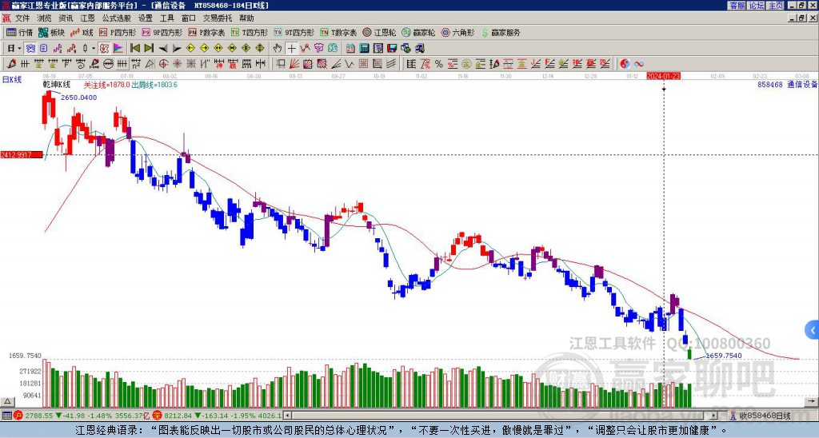
Task: Open the 赢家轮 tool
Action: pos(418,32)
